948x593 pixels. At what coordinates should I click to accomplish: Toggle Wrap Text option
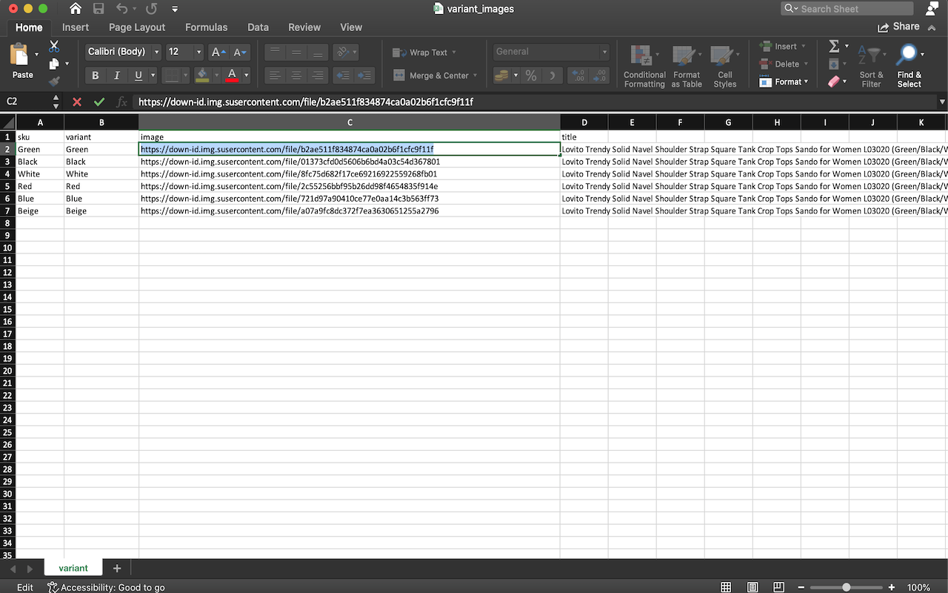pyautogui.click(x=424, y=53)
